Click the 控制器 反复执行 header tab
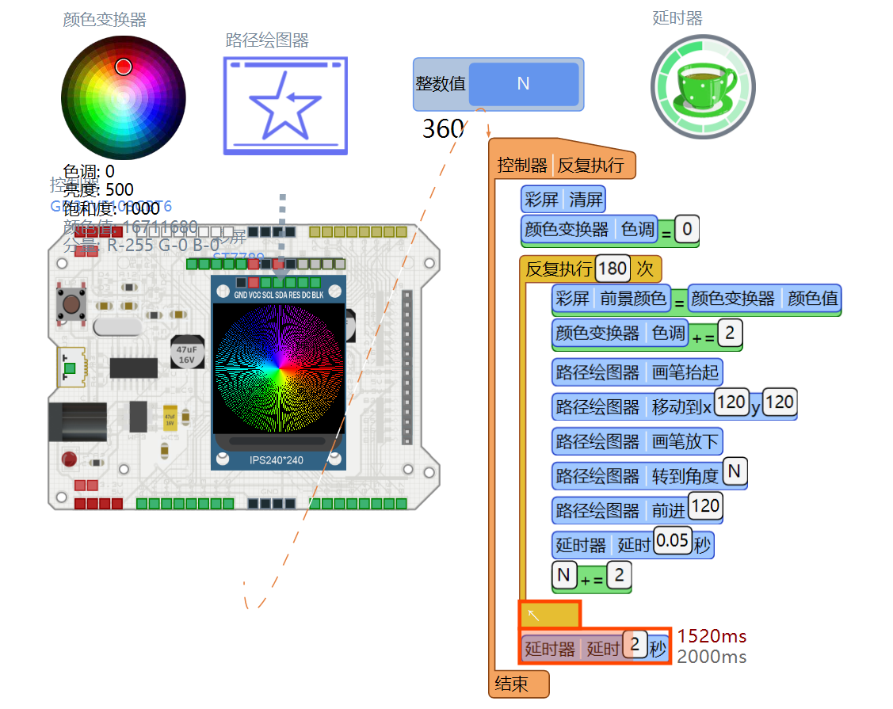This screenshot has height=709, width=893. coord(563,164)
